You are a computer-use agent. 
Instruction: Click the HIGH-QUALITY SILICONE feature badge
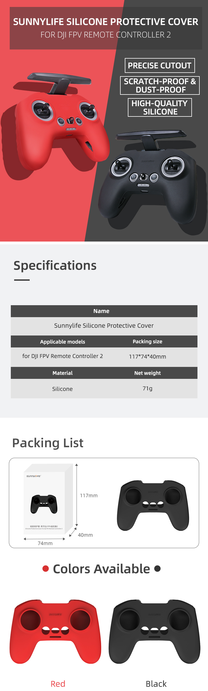coord(160,108)
